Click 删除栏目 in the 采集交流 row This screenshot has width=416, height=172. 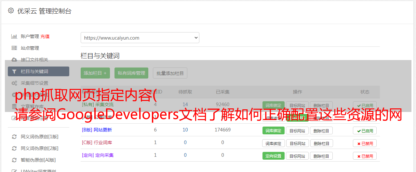click(321, 105)
